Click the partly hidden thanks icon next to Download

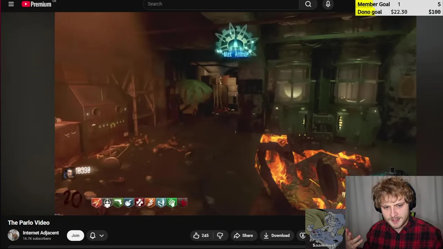pos(302,236)
